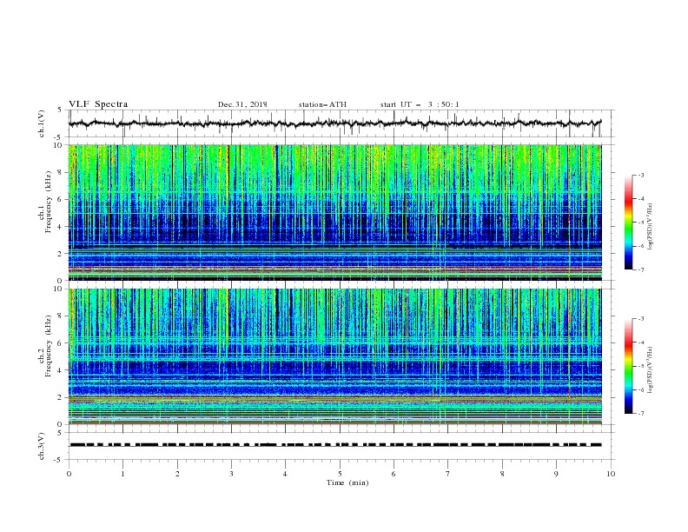Click inside the ch.2 spectrogram panel
Image resolution: width=688 pixels, height=532 pixels.
click(334, 356)
